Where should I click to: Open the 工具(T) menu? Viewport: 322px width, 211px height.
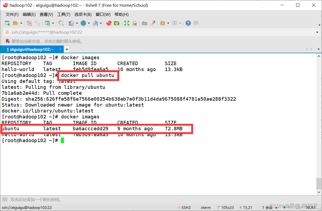click(x=64, y=15)
